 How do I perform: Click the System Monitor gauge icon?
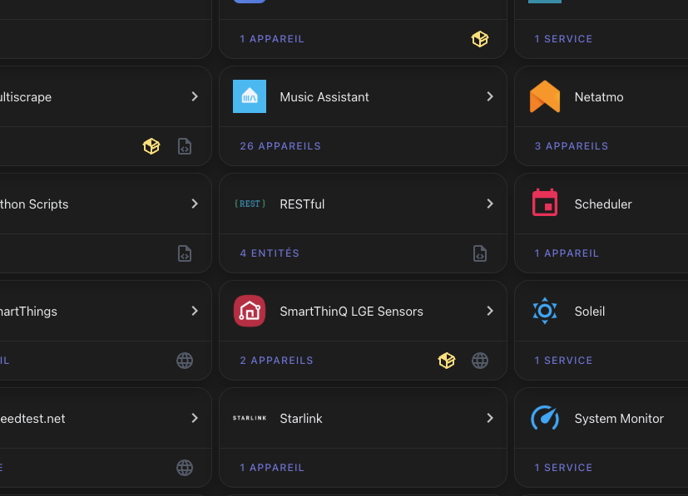click(544, 418)
